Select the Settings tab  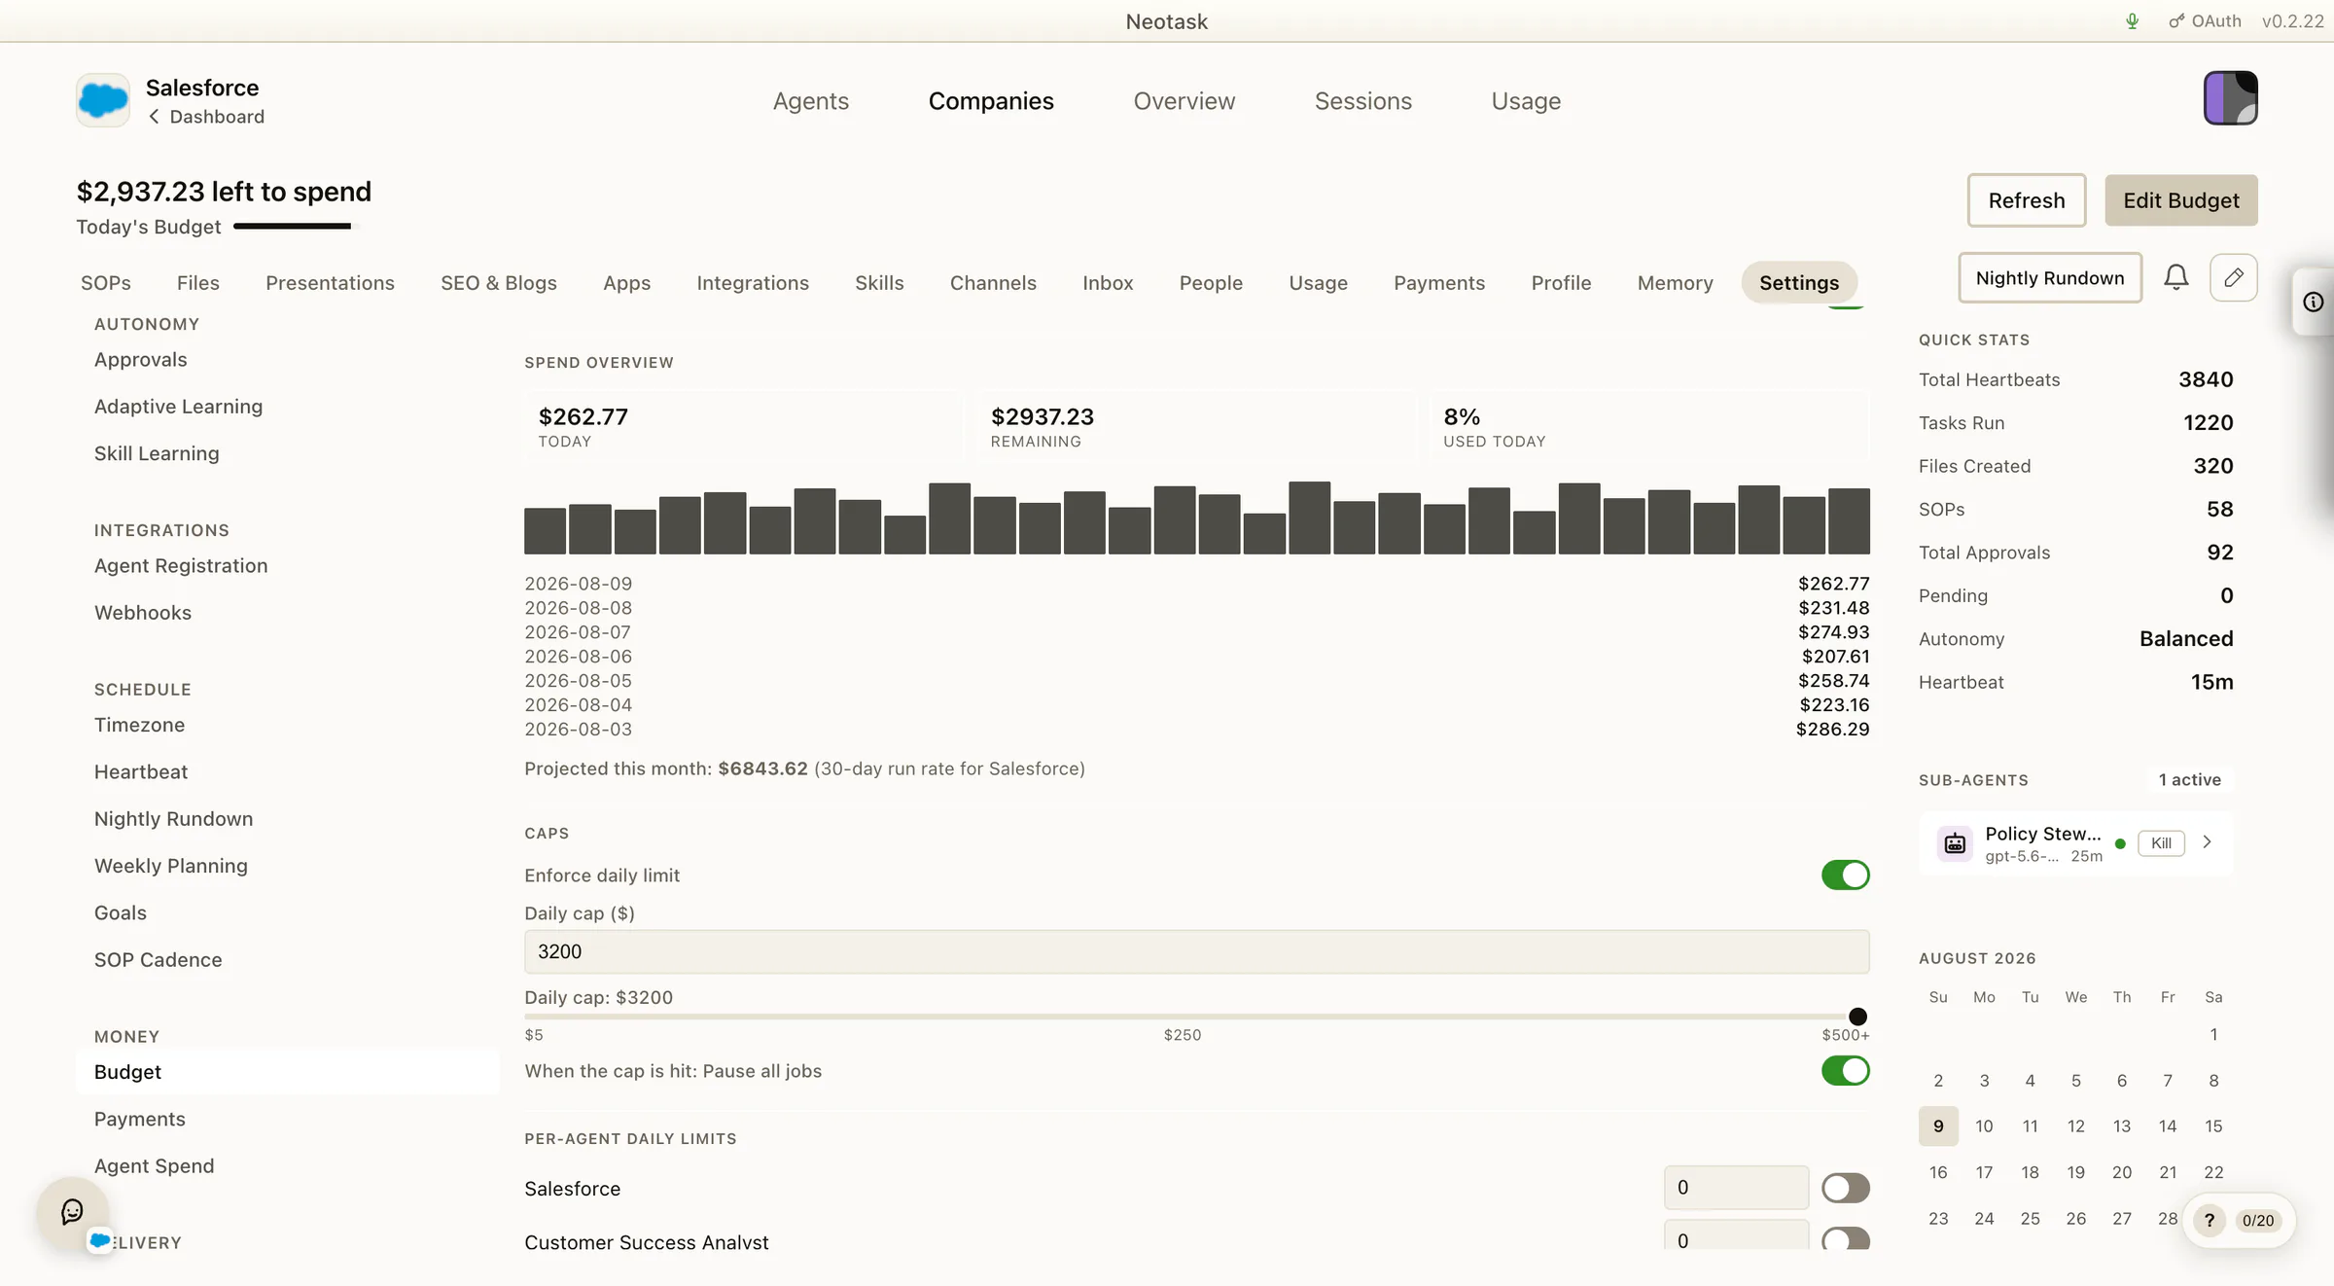pos(1798,283)
